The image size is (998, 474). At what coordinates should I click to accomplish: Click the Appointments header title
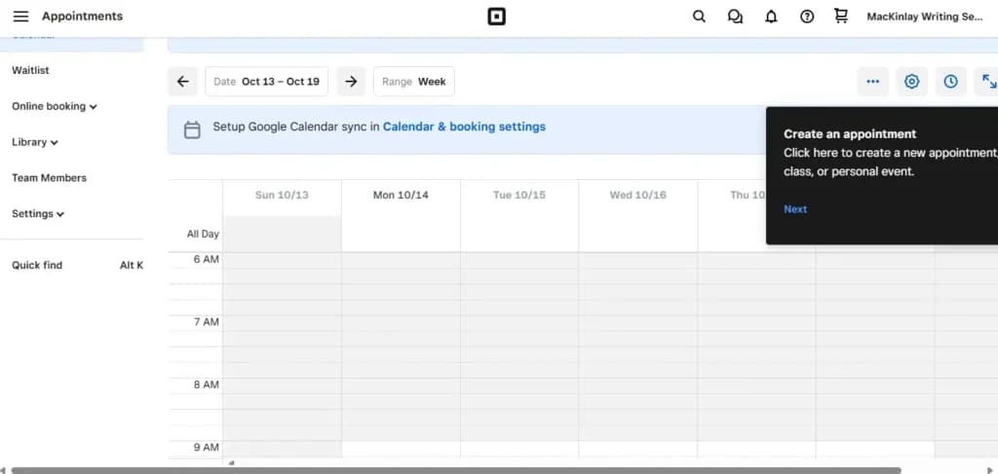(x=83, y=17)
